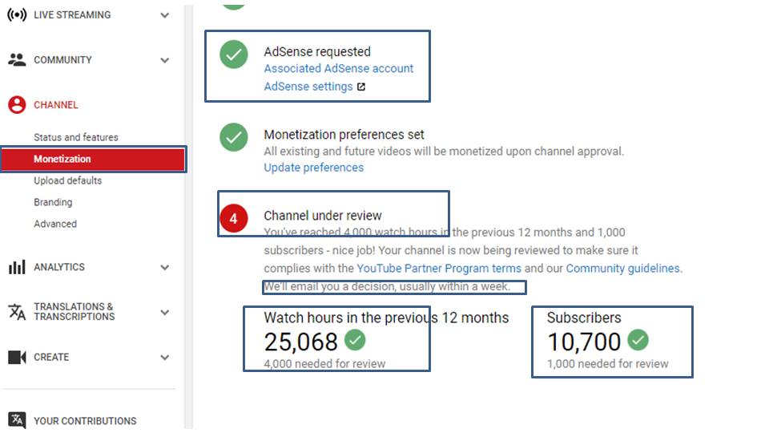Click the green checkmark next to AdSense requested
The width and height of the screenshot is (769, 433).
[x=233, y=54]
